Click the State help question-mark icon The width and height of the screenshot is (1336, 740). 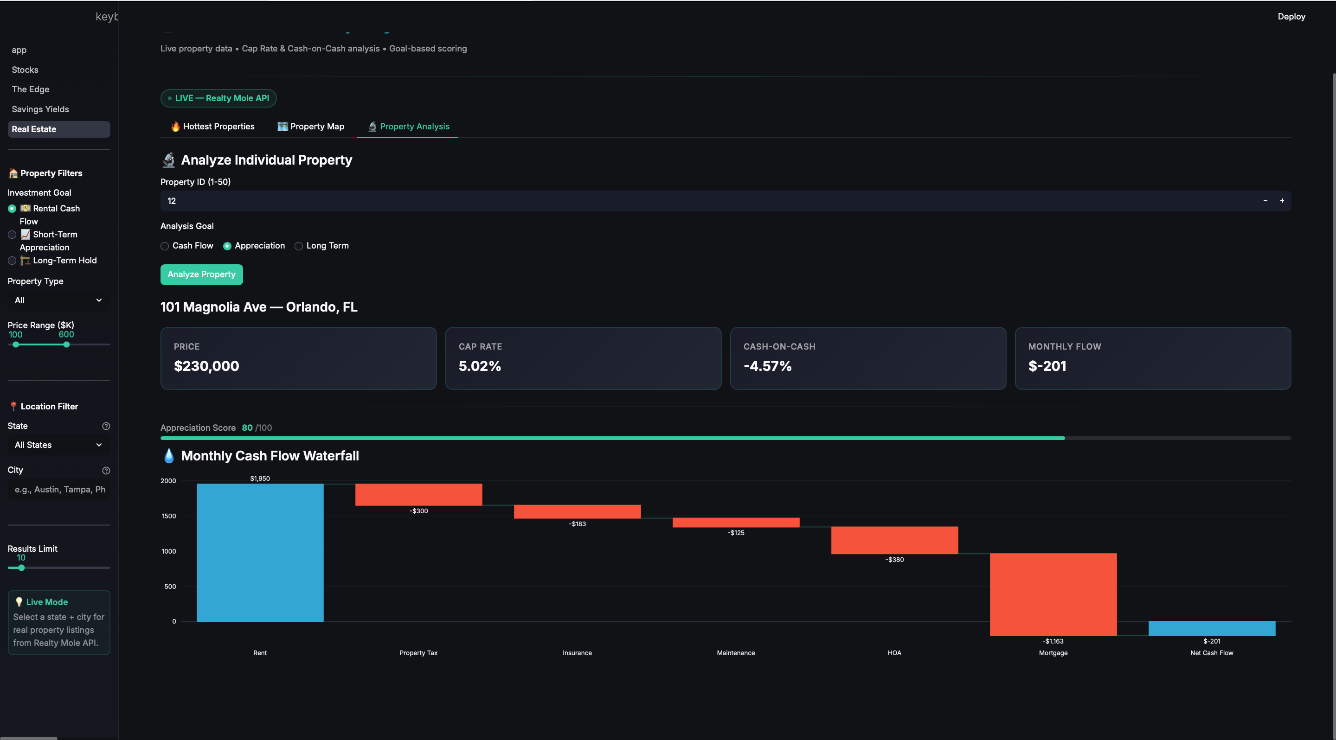[x=106, y=426]
